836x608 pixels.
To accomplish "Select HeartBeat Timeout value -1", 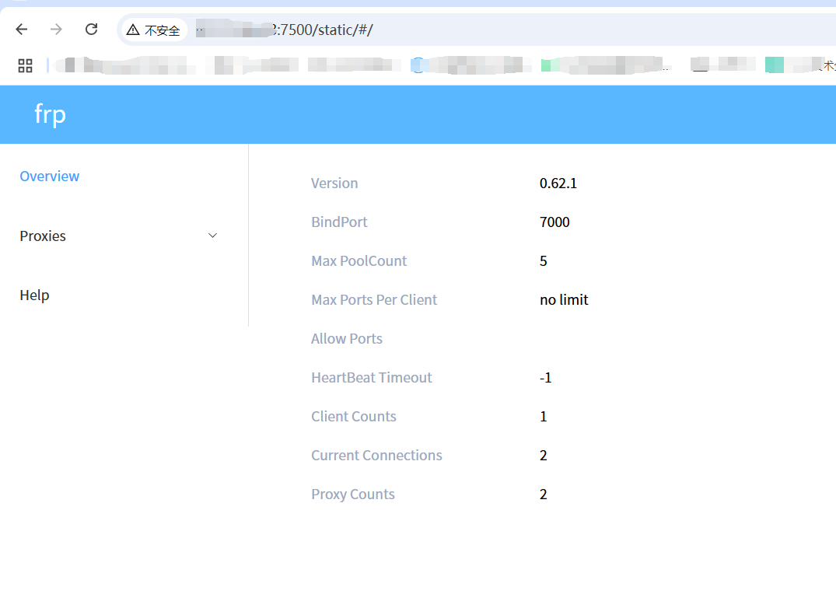I will (545, 378).
